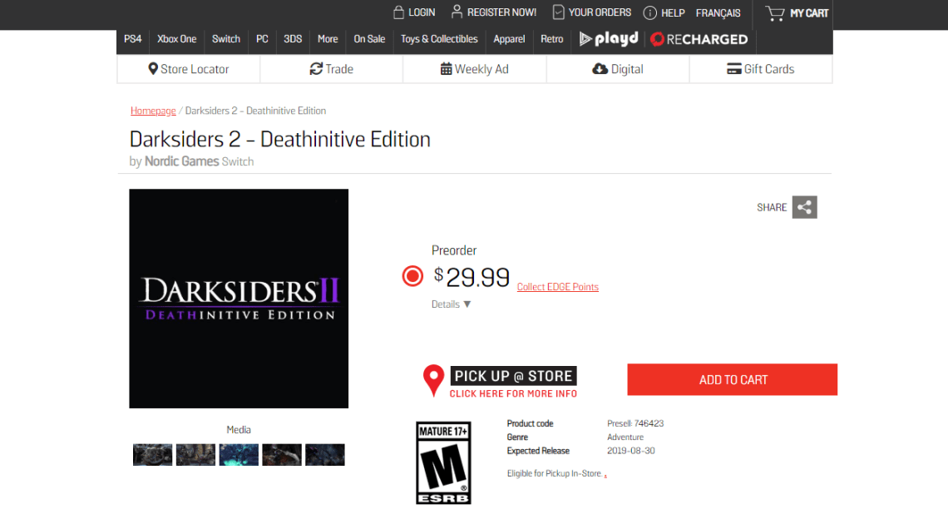The width and height of the screenshot is (948, 524).
Task: Click the Pick Up @ Store location pin
Action: pos(432,380)
